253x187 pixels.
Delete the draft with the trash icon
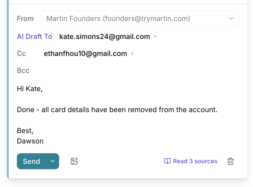click(231, 161)
